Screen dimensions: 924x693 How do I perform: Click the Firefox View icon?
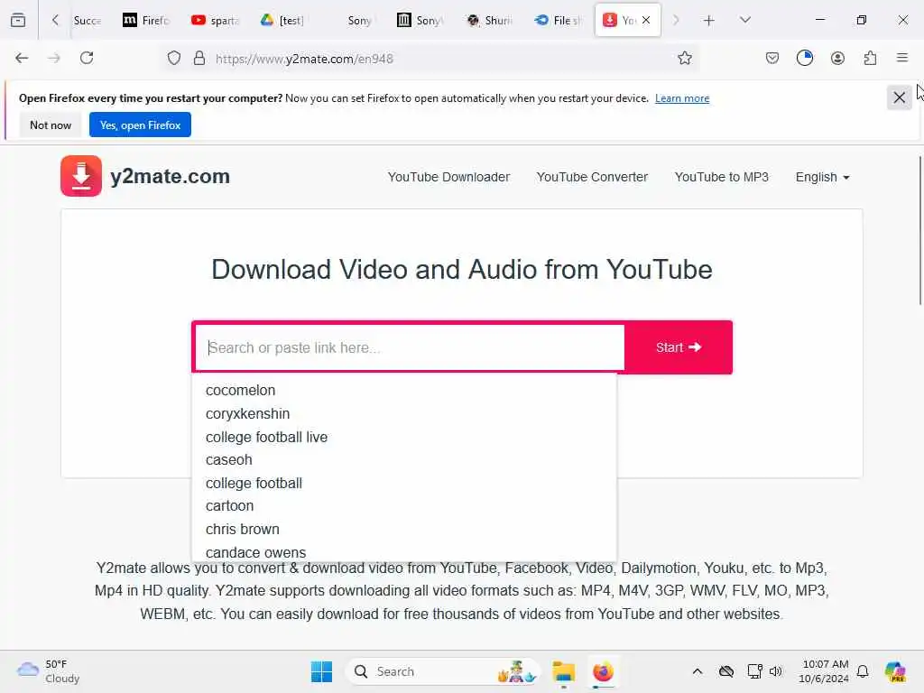(18, 20)
